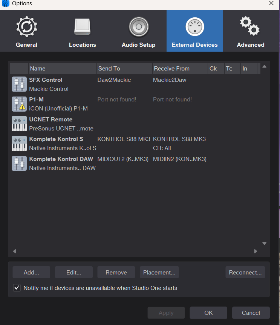Click the Ck column header

coord(216,69)
